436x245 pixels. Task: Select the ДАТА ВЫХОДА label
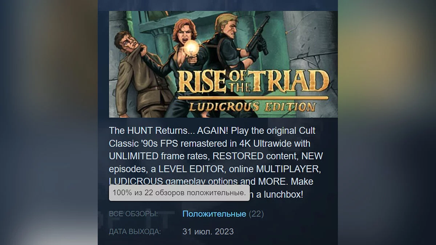134,231
